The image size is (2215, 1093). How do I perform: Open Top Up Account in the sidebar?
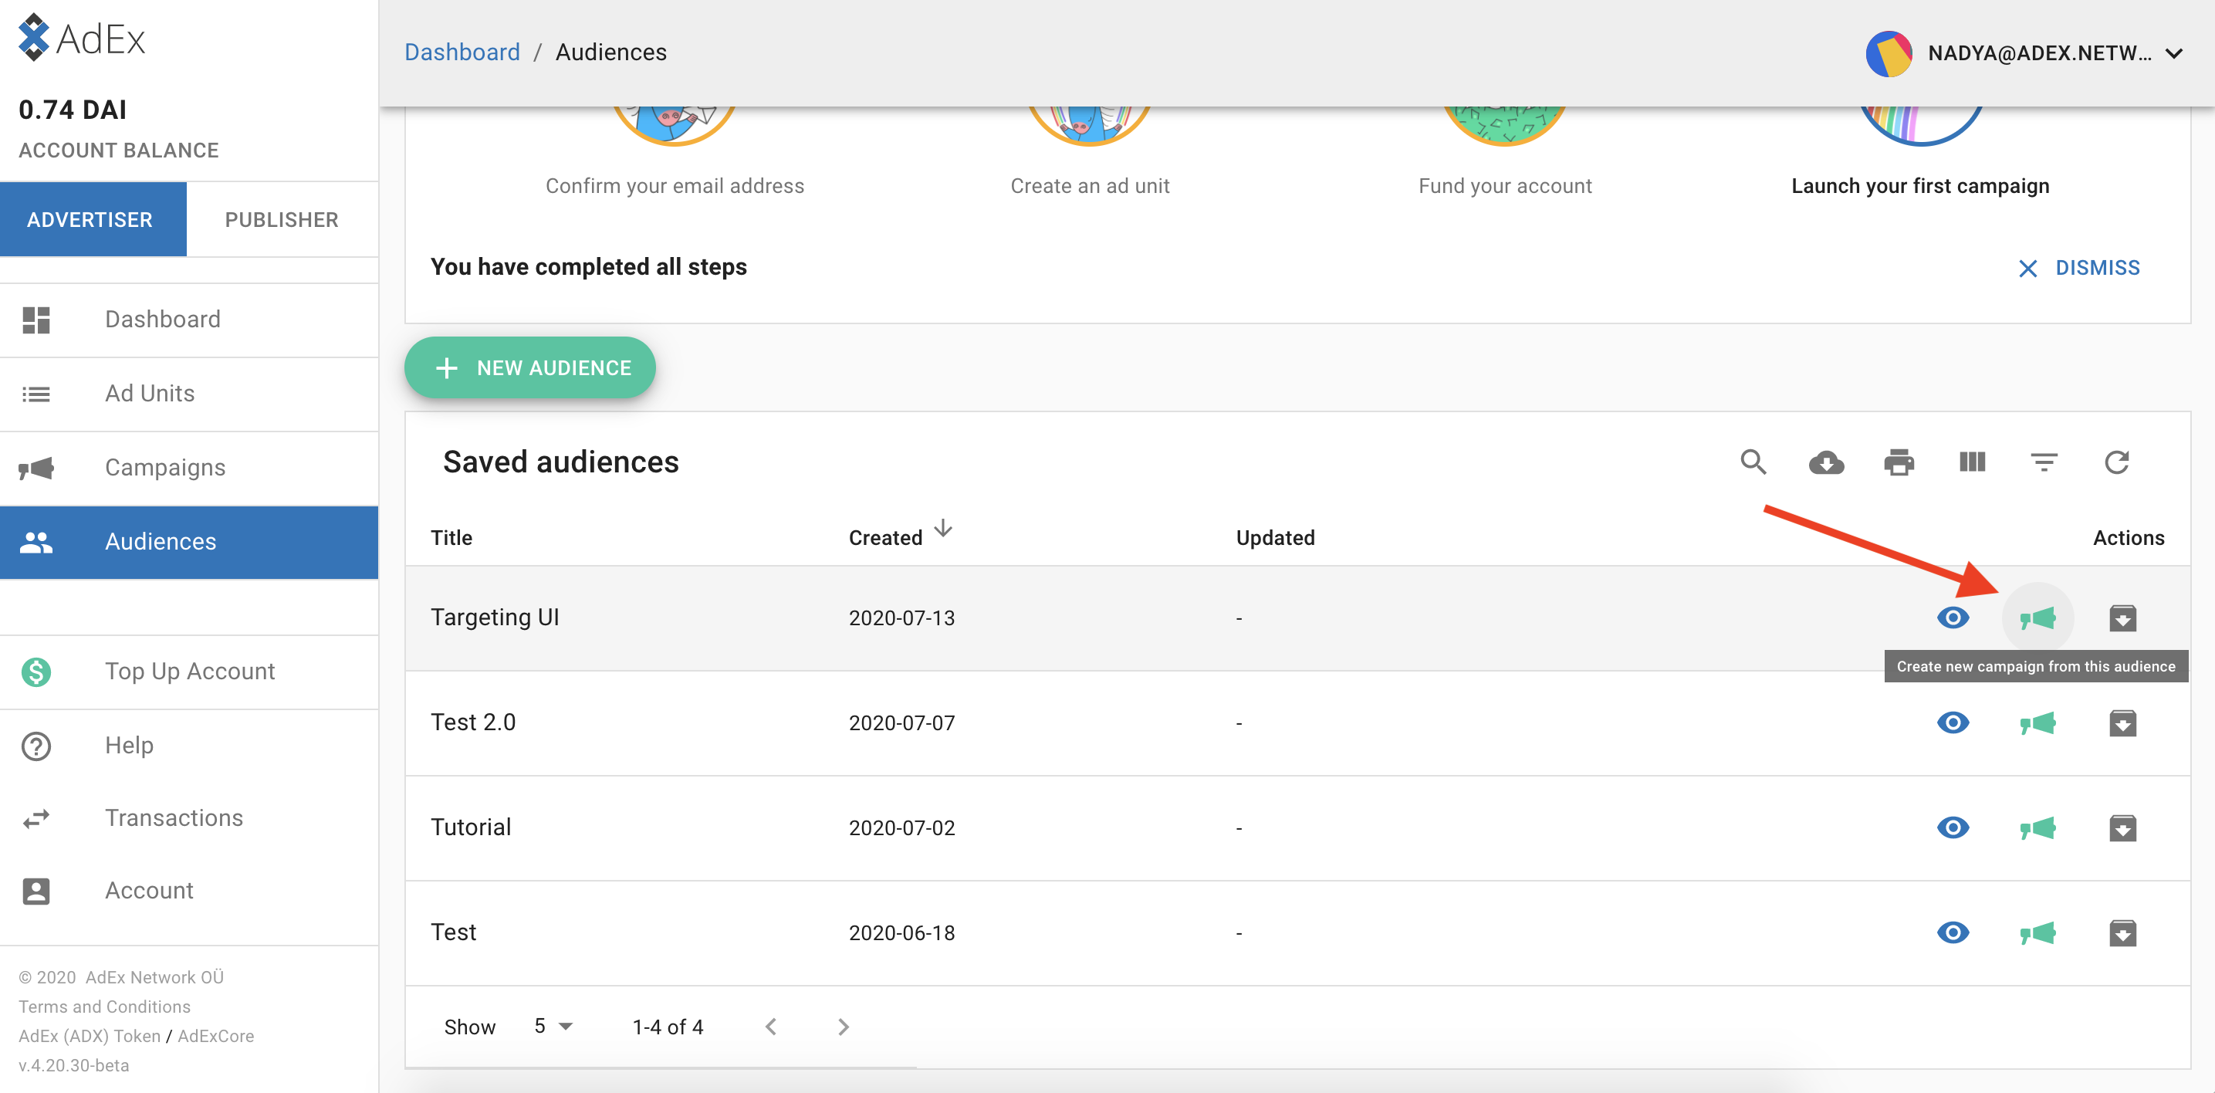pos(189,672)
